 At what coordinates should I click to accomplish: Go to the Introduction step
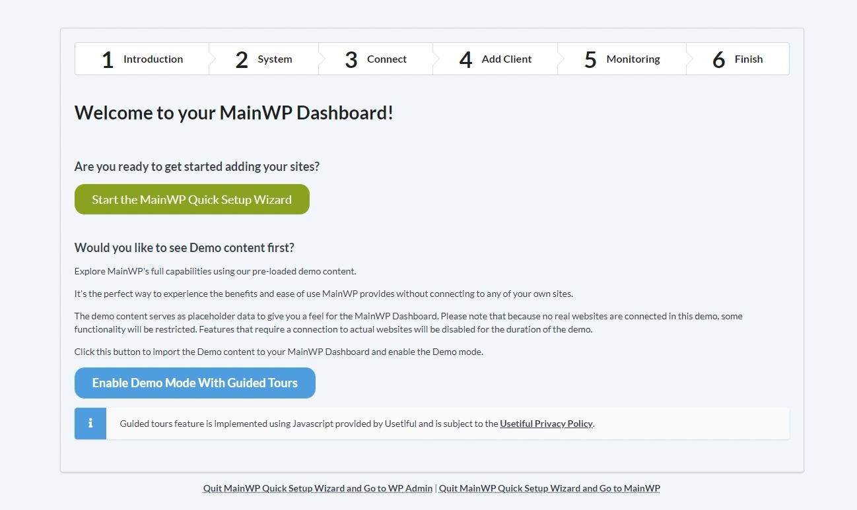point(153,59)
